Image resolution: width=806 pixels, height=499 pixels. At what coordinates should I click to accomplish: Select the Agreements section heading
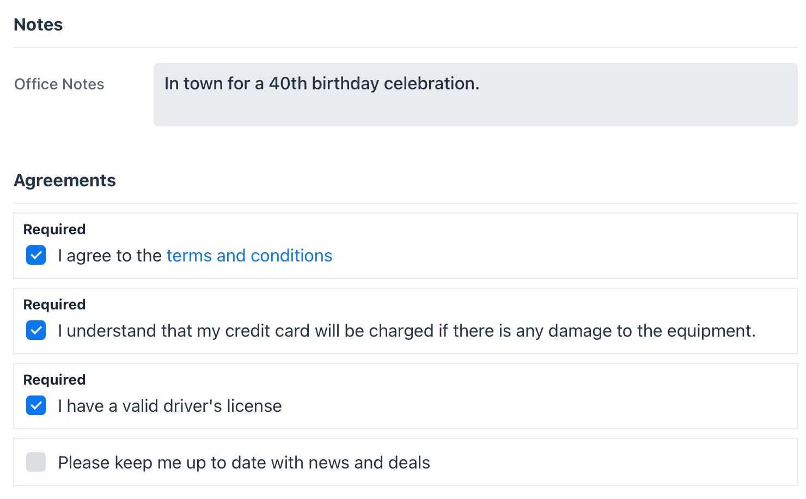(65, 180)
